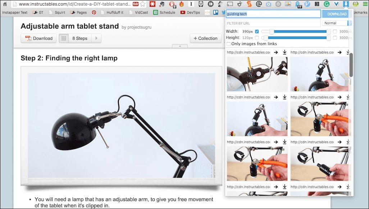Open the Evernote elephant extension icon
Screen dimensions: 369x209
coord(162,4)
